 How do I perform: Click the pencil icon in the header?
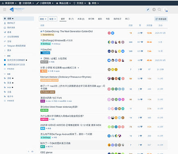148,9
